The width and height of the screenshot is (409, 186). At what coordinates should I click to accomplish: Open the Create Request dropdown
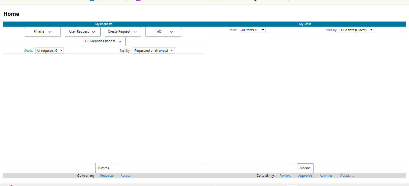coord(122,32)
